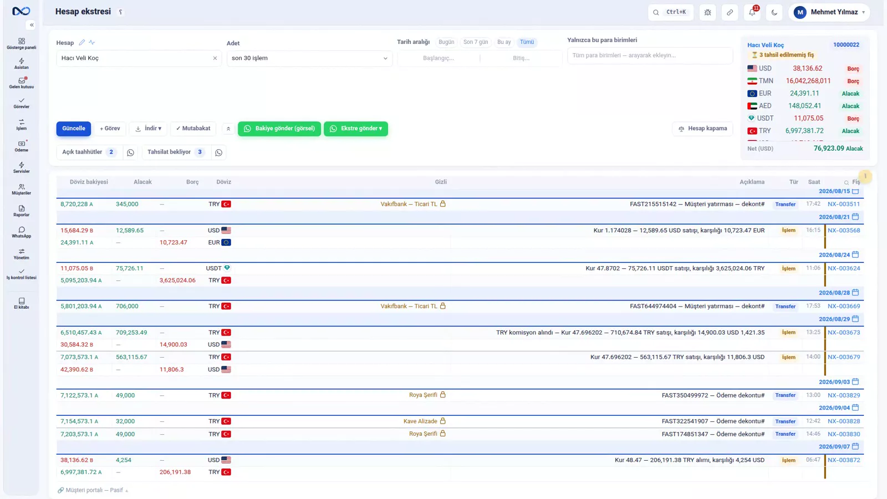Click WhatsApp icon beside Açık taahhütler
This screenshot has width=887, height=499.
130,152
